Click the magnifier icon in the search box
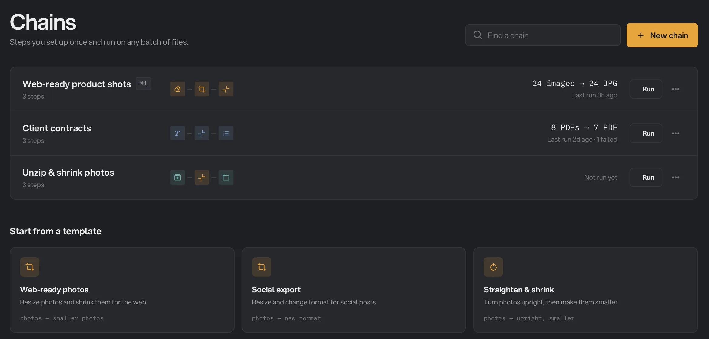The height and width of the screenshot is (339, 709). [x=478, y=35]
